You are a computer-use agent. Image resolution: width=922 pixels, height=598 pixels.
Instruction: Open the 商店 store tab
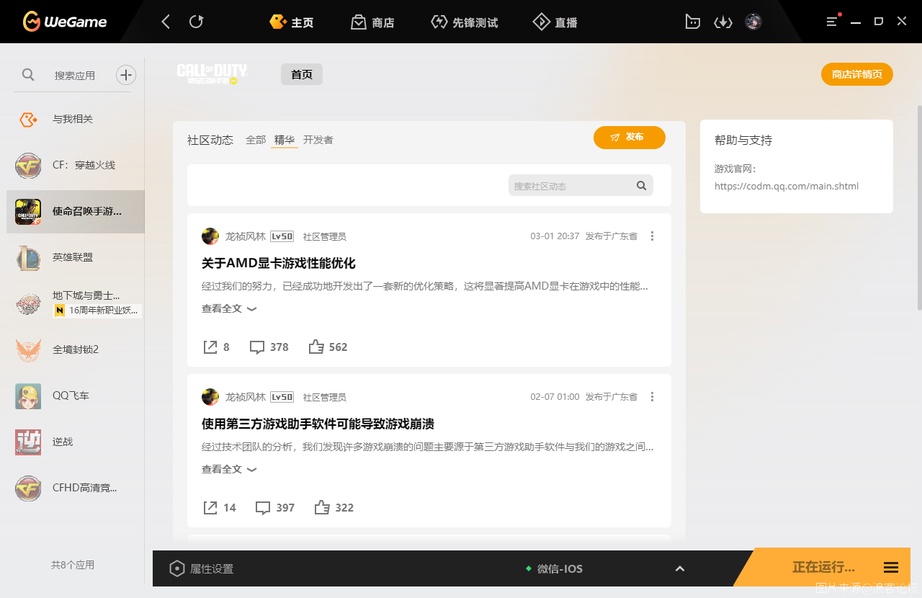[x=372, y=22]
